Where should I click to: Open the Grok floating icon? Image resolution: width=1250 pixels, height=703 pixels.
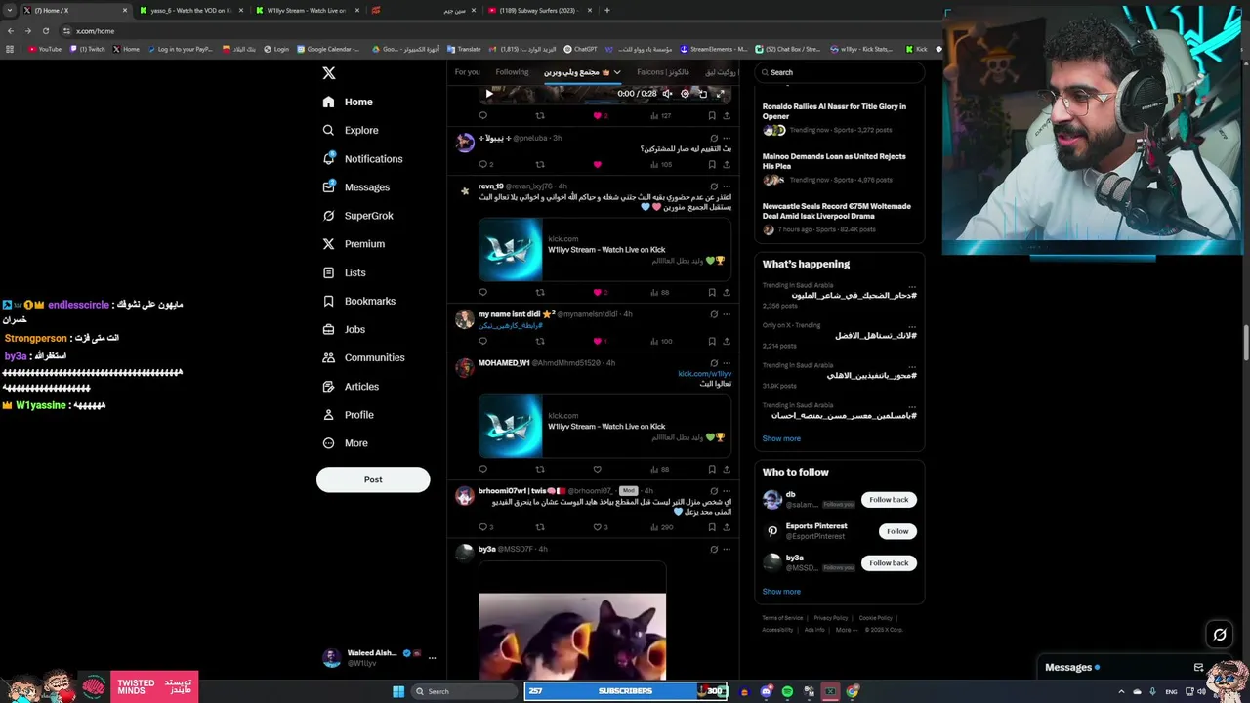click(1220, 635)
